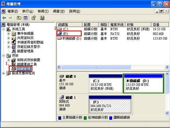
Task: Click the 容量 column header
Action: point(160,25)
